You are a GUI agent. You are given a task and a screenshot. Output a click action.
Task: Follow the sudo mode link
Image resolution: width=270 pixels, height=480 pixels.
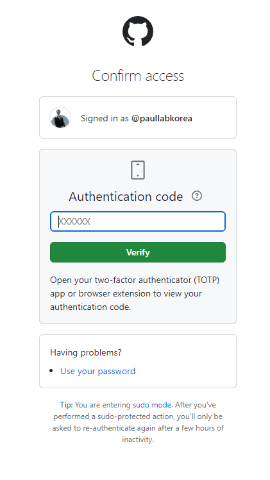tap(151, 405)
